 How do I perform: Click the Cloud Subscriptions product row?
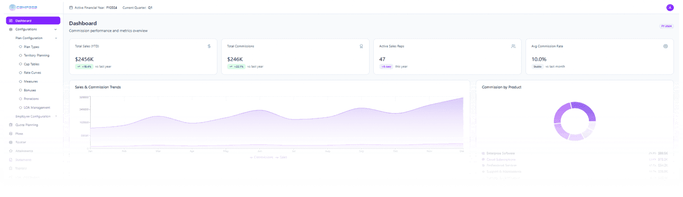(x=574, y=159)
